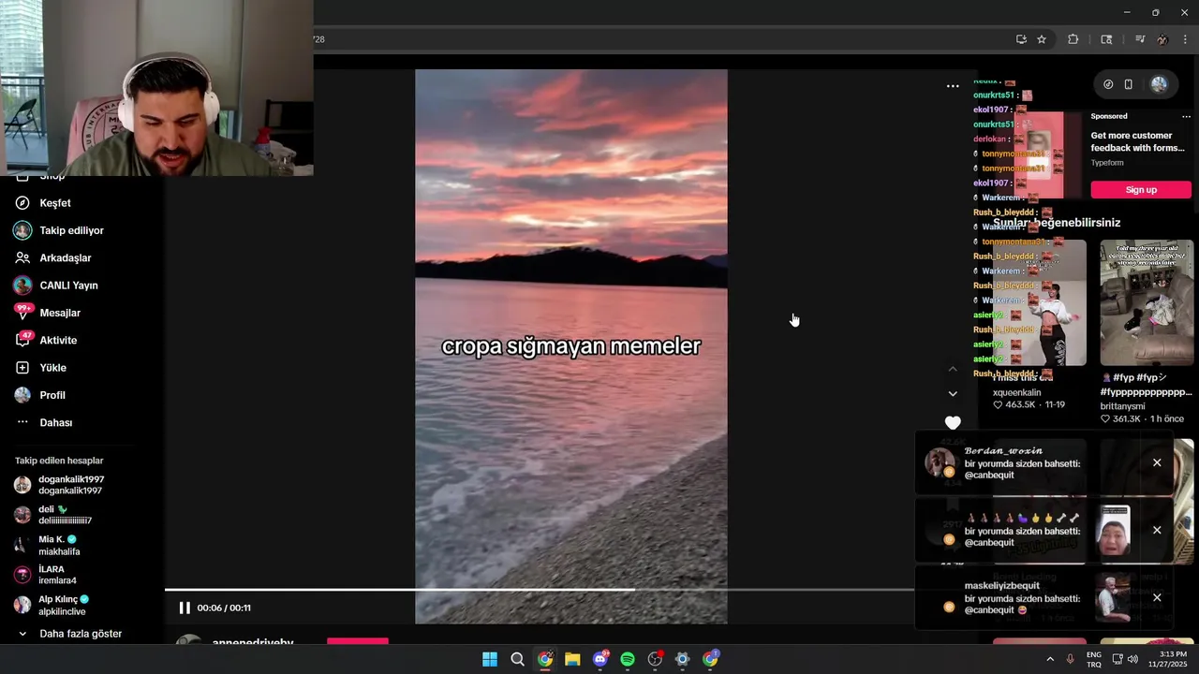Expand Daha fazla göster accounts list
This screenshot has height=674, width=1199.
pos(81,634)
